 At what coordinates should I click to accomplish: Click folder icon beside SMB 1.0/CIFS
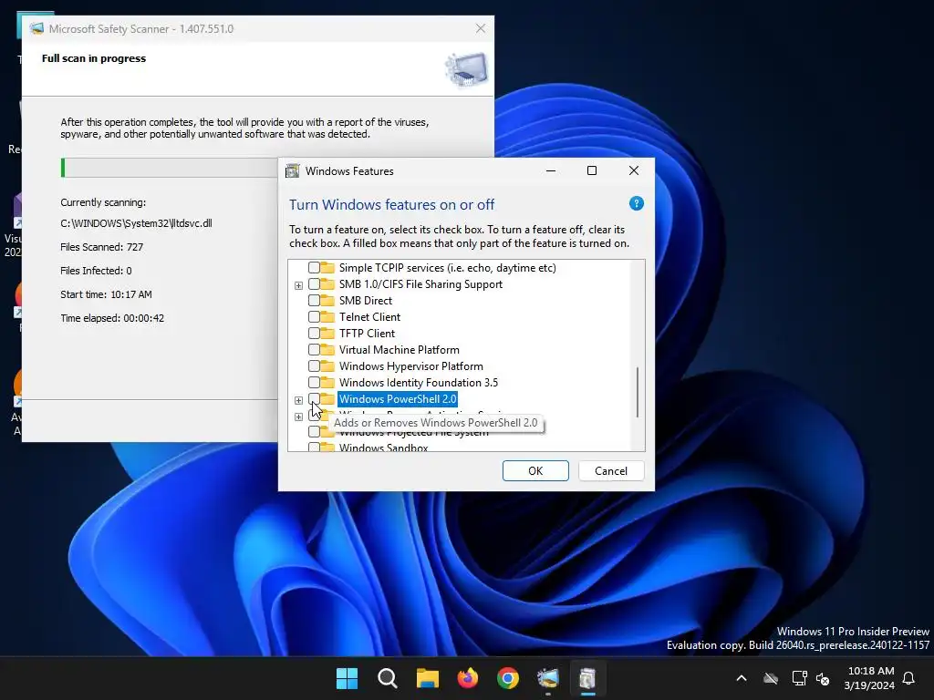click(327, 284)
